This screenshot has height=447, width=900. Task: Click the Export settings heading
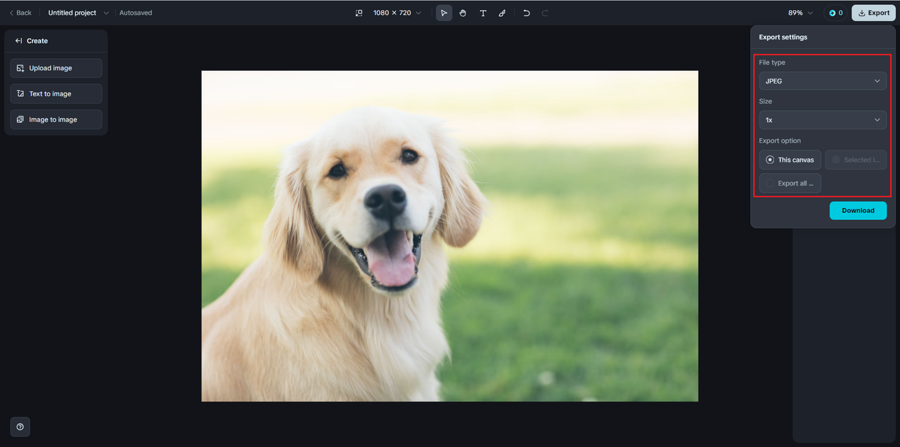tap(783, 37)
